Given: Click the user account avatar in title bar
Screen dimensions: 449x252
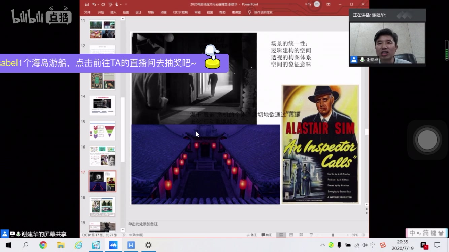Looking at the screenshot, I should (x=317, y=4).
